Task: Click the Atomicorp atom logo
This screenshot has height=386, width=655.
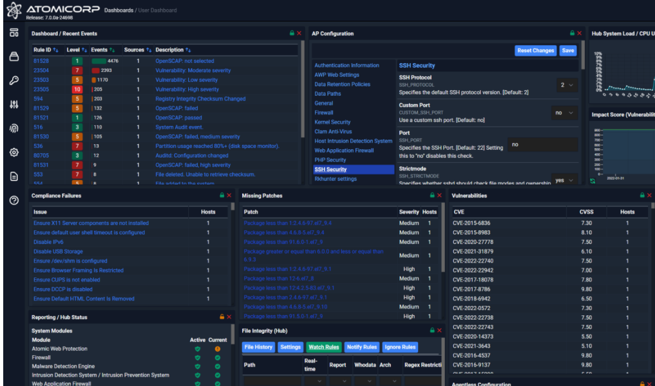Action: [x=14, y=9]
